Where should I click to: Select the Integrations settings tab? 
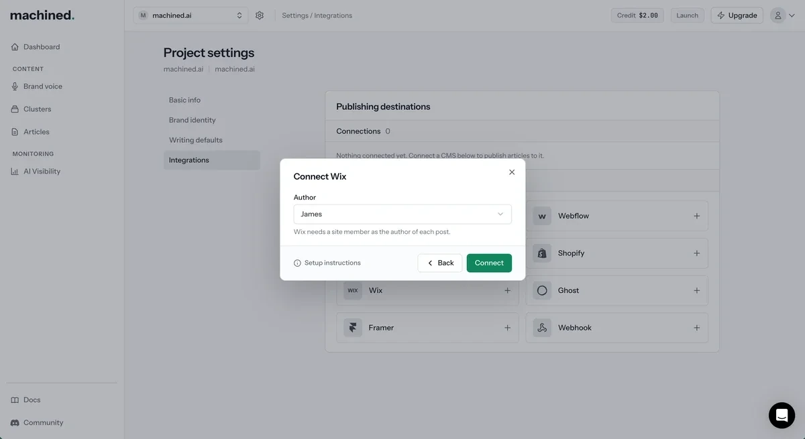[x=211, y=160]
